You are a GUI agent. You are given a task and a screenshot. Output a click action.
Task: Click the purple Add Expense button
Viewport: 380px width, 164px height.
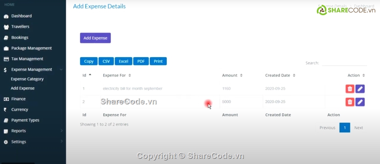[95, 38]
